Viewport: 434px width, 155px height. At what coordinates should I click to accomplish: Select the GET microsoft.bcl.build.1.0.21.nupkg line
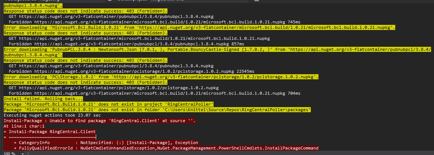(x=139, y=38)
